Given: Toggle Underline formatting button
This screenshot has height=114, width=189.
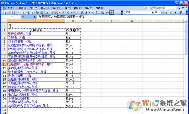Looking at the screenshot, I should (175, 13).
